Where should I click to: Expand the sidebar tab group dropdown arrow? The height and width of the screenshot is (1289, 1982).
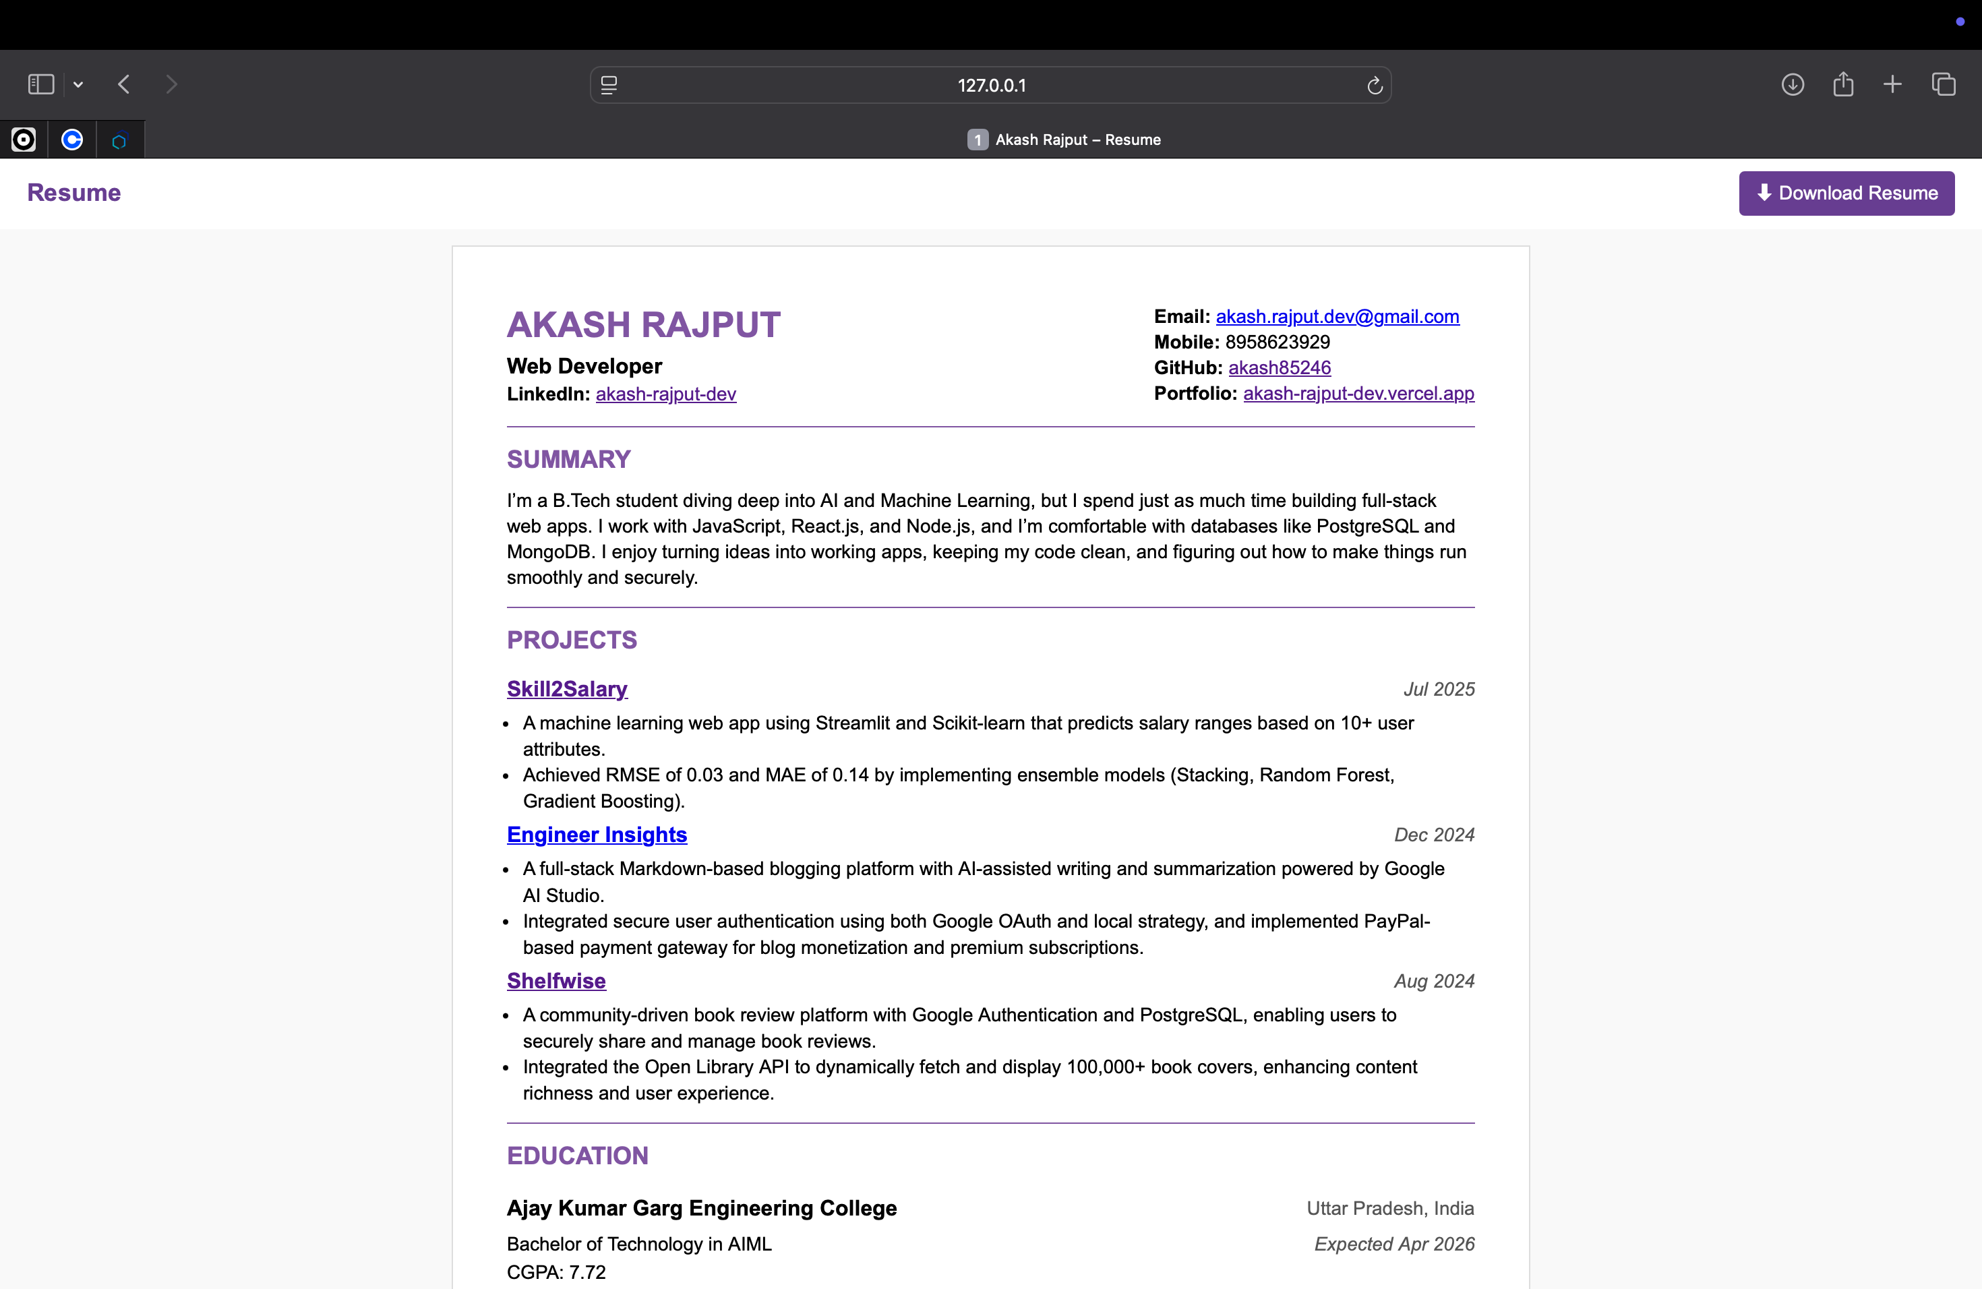point(78,84)
